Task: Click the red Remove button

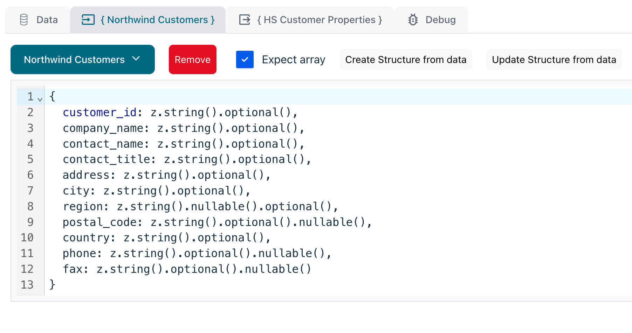Action: pos(193,59)
